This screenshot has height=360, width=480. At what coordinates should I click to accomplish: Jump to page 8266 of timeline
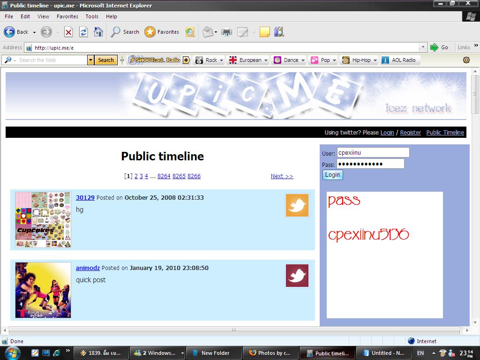(194, 176)
